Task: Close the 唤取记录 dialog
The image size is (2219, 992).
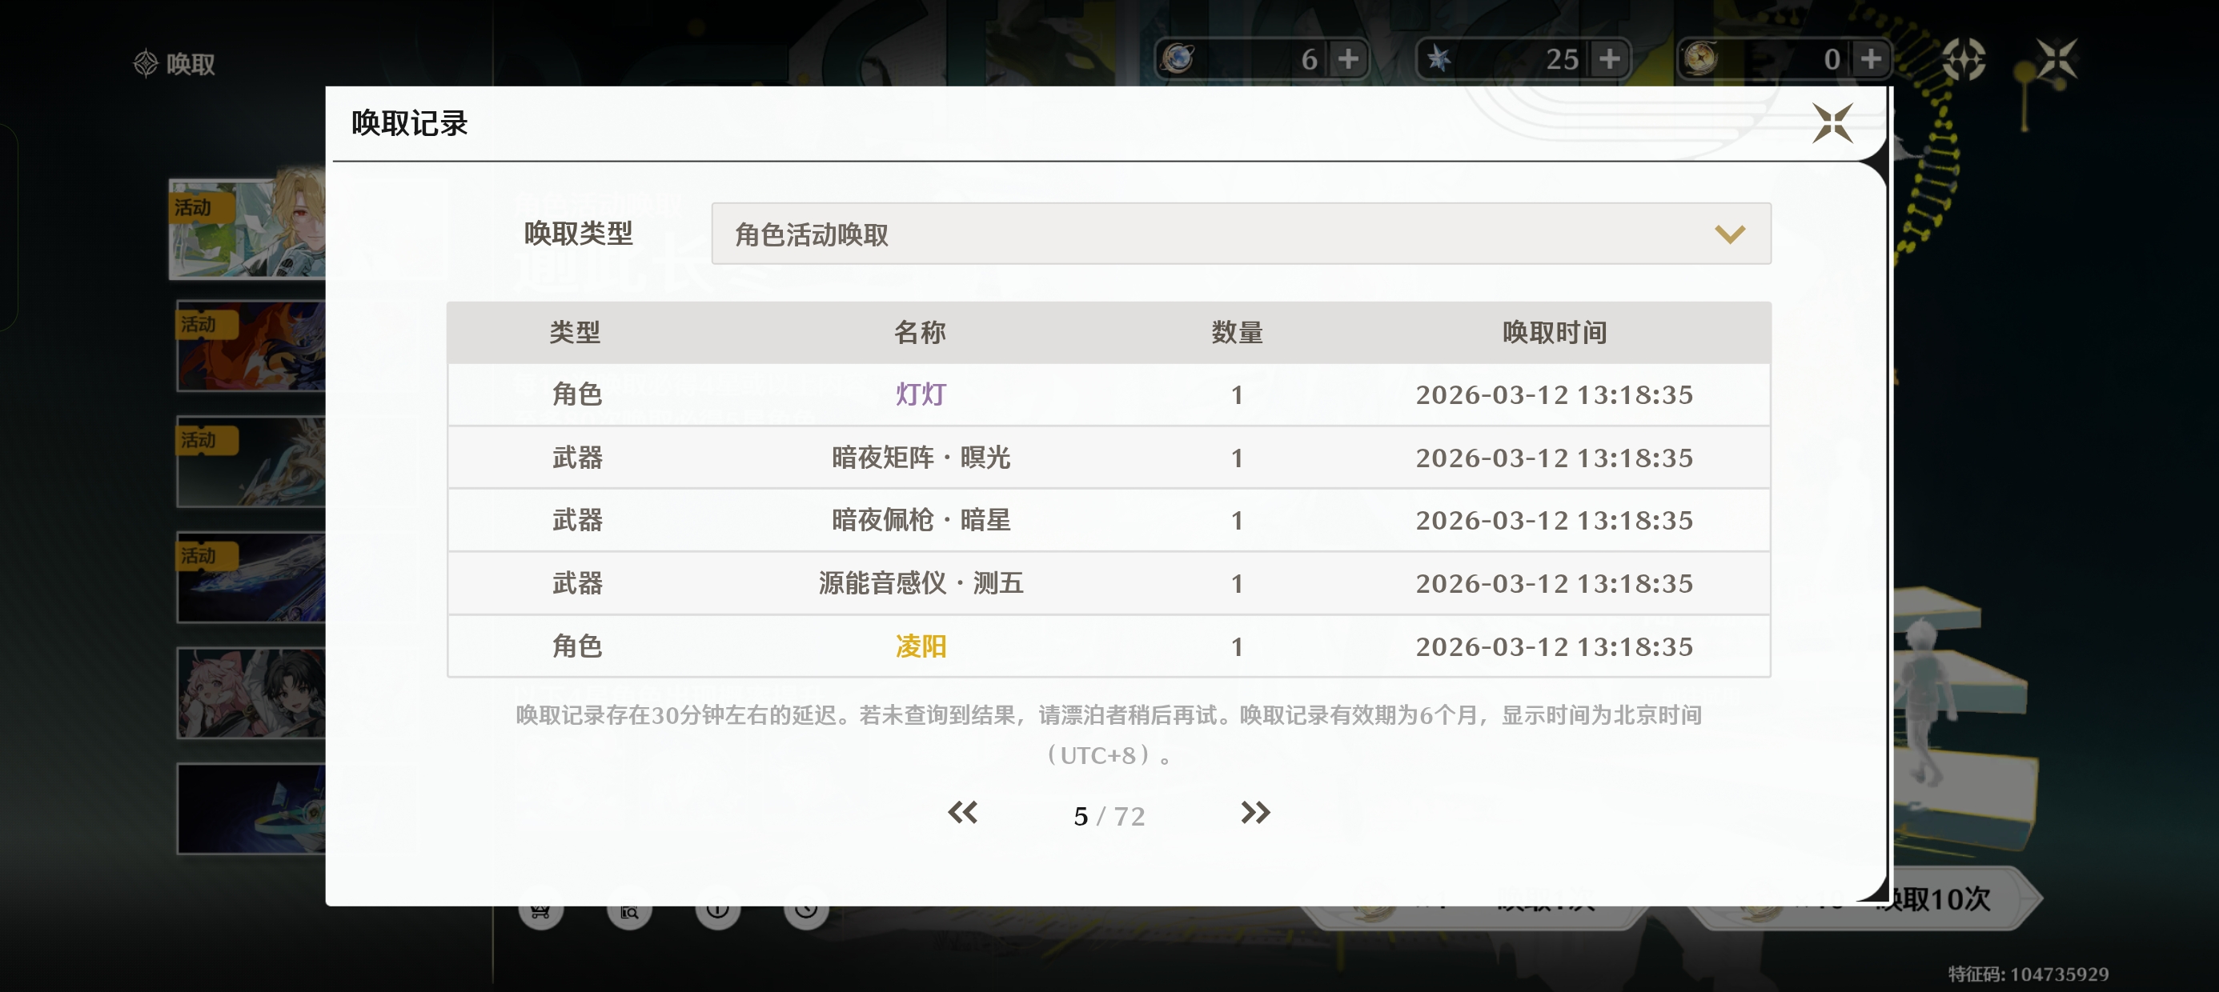Action: [1832, 123]
